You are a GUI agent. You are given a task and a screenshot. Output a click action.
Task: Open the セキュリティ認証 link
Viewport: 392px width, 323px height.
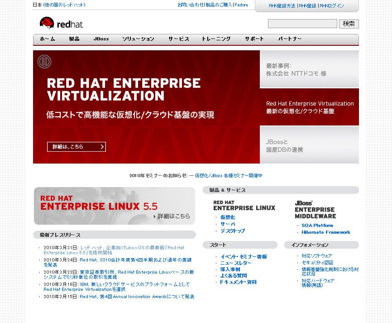pyautogui.click(x=317, y=262)
